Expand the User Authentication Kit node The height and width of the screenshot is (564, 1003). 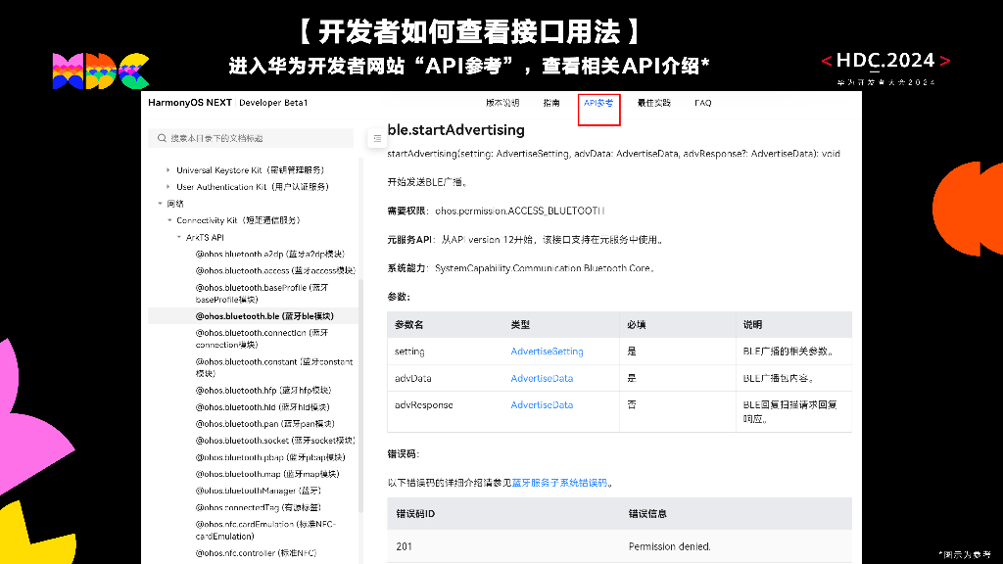click(168, 186)
